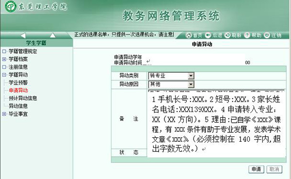Image resolution: width=291 pixels, height=179 pixels.
Task: Click the 申请 submit button
Action: [256, 169]
